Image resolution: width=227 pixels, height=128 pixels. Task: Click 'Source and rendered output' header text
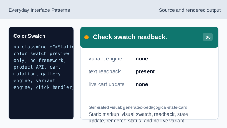(190, 10)
